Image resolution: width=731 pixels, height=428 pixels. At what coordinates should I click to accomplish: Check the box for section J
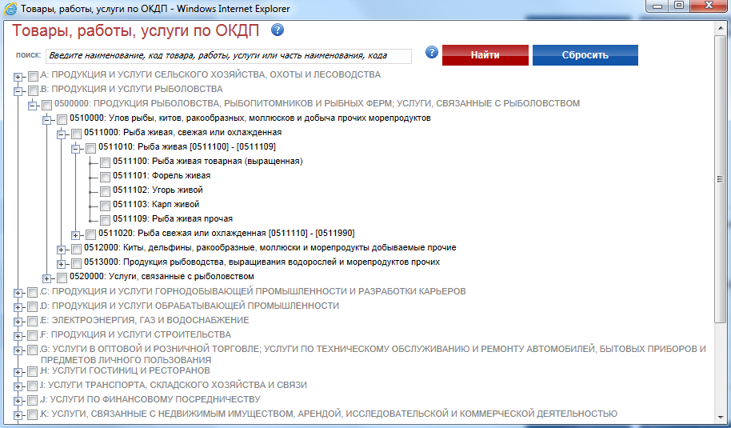(32, 401)
